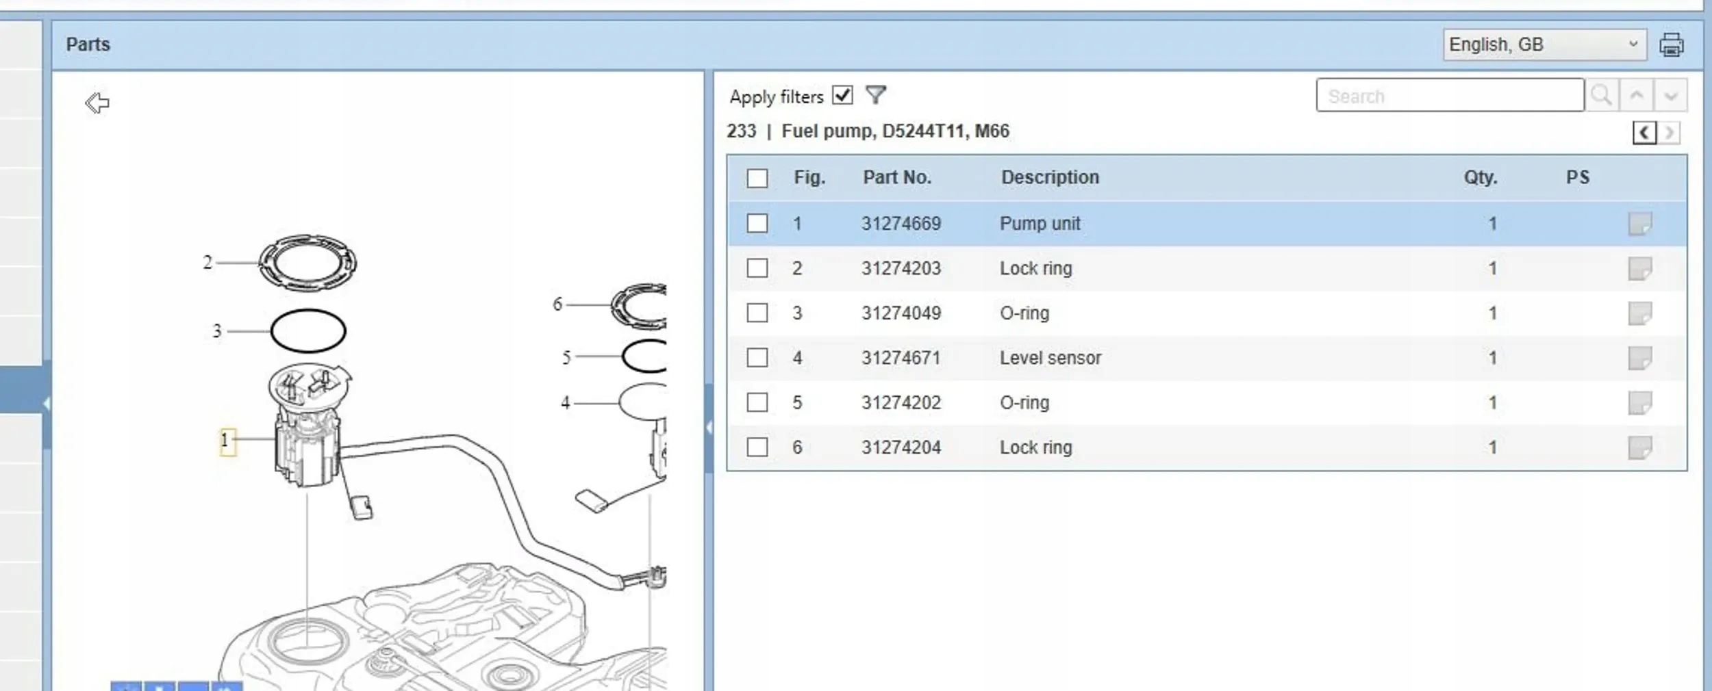Open note icon for part 31274204
The width and height of the screenshot is (1712, 691).
(x=1640, y=447)
